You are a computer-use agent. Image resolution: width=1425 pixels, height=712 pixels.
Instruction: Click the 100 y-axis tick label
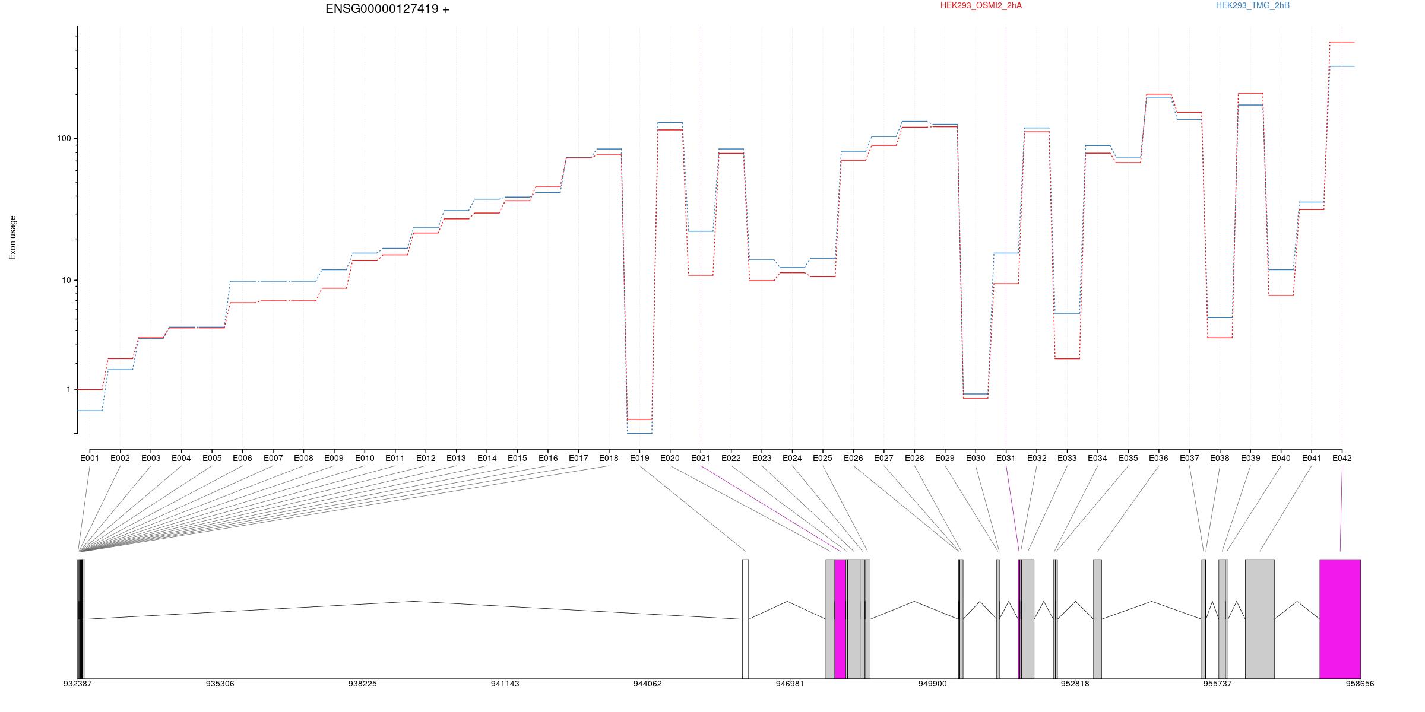[x=64, y=138]
